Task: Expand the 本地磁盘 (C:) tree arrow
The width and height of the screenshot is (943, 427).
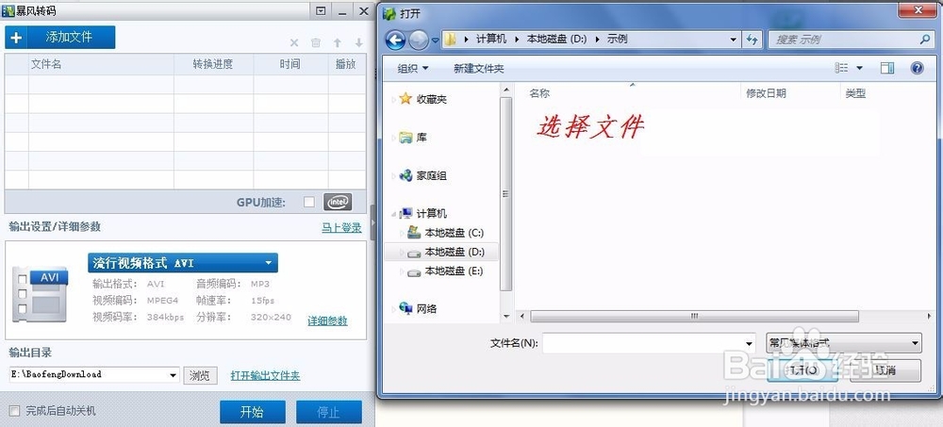Action: coord(402,233)
